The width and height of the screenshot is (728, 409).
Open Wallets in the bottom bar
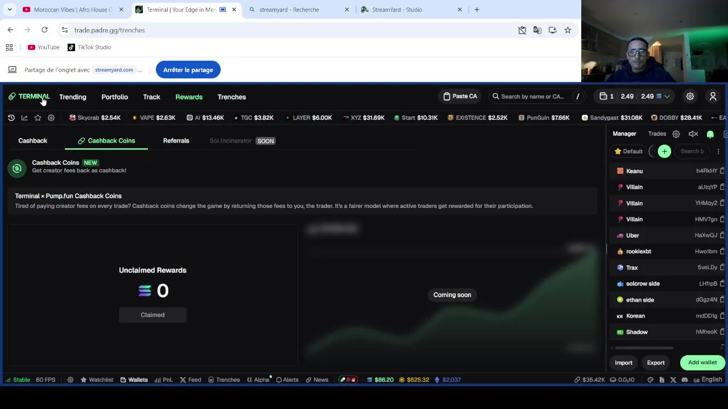pos(134,379)
